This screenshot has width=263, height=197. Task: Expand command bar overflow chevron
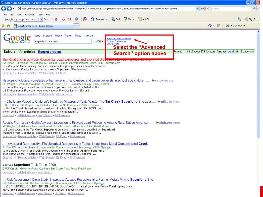[259, 24]
